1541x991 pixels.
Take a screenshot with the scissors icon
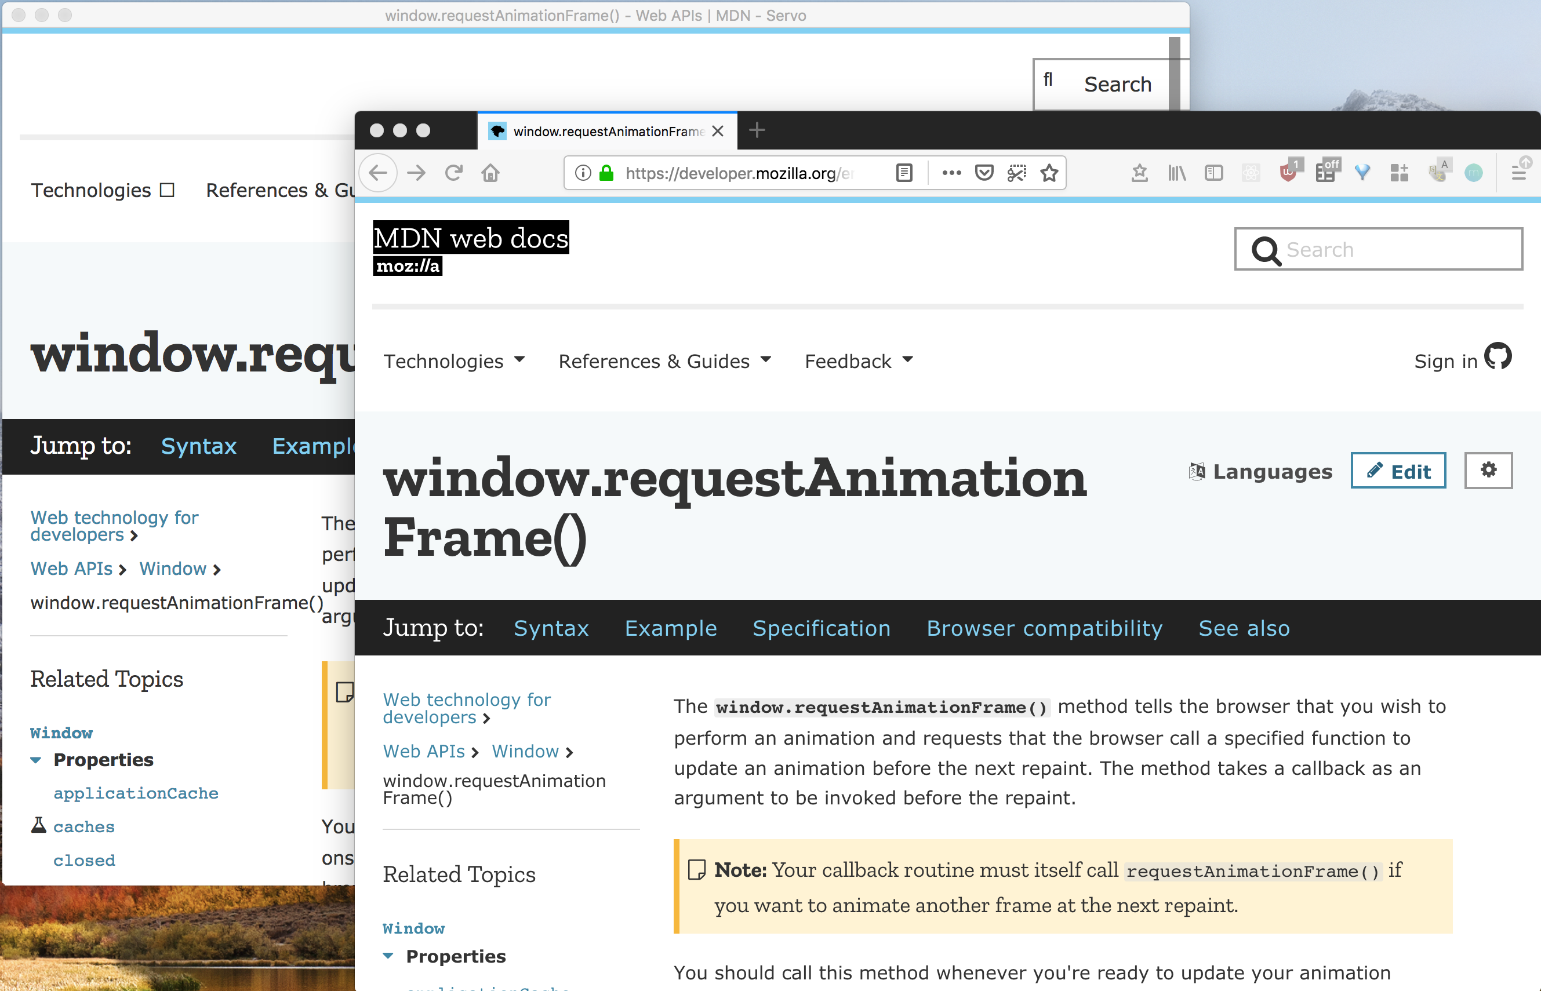pos(1017,173)
